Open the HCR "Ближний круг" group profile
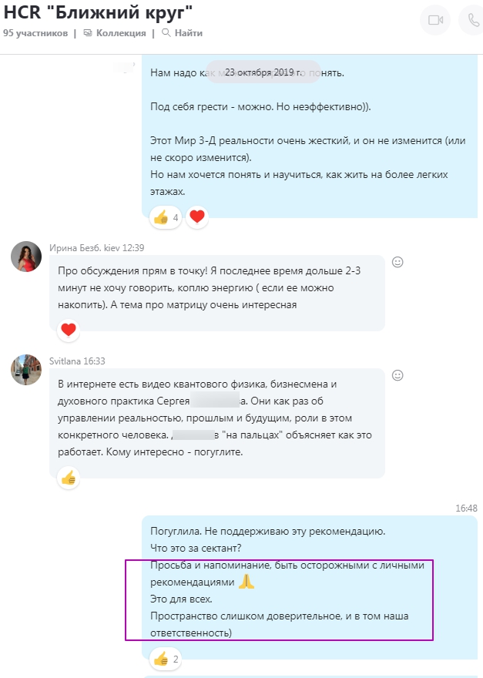 click(x=98, y=12)
